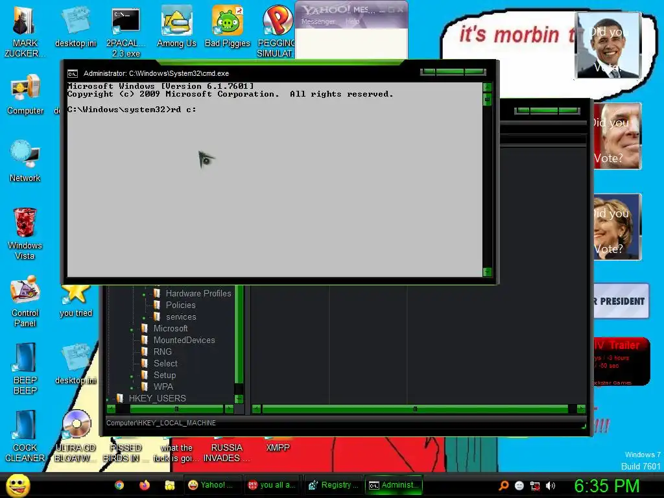Click the McCain 'Did you Vote?' thumbnail

click(617, 136)
